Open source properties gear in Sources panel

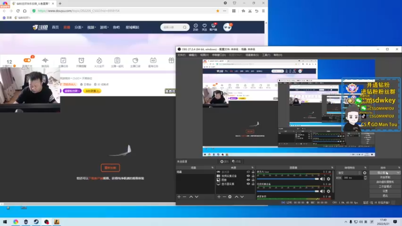coord(230,197)
